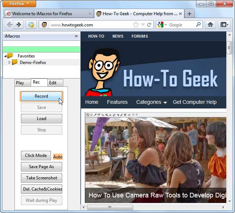Expand the Categories dropdown menu
The image size is (235, 213).
151,102
